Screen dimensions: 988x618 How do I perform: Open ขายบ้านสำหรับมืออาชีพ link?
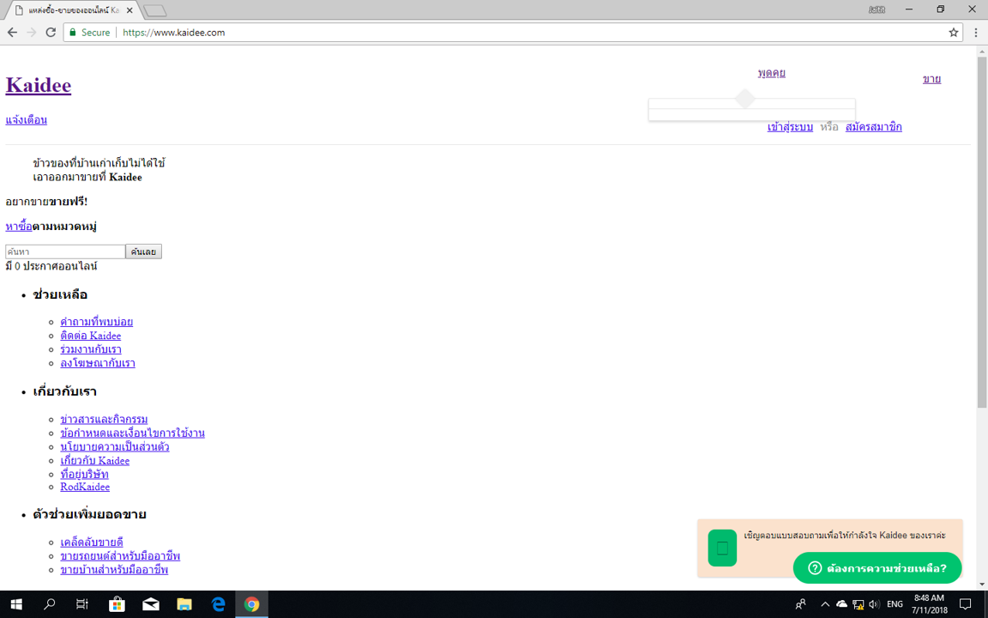click(x=114, y=570)
